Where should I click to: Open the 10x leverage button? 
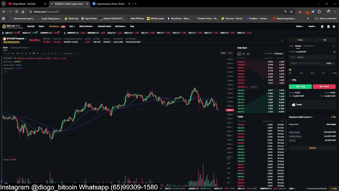(x=324, y=40)
